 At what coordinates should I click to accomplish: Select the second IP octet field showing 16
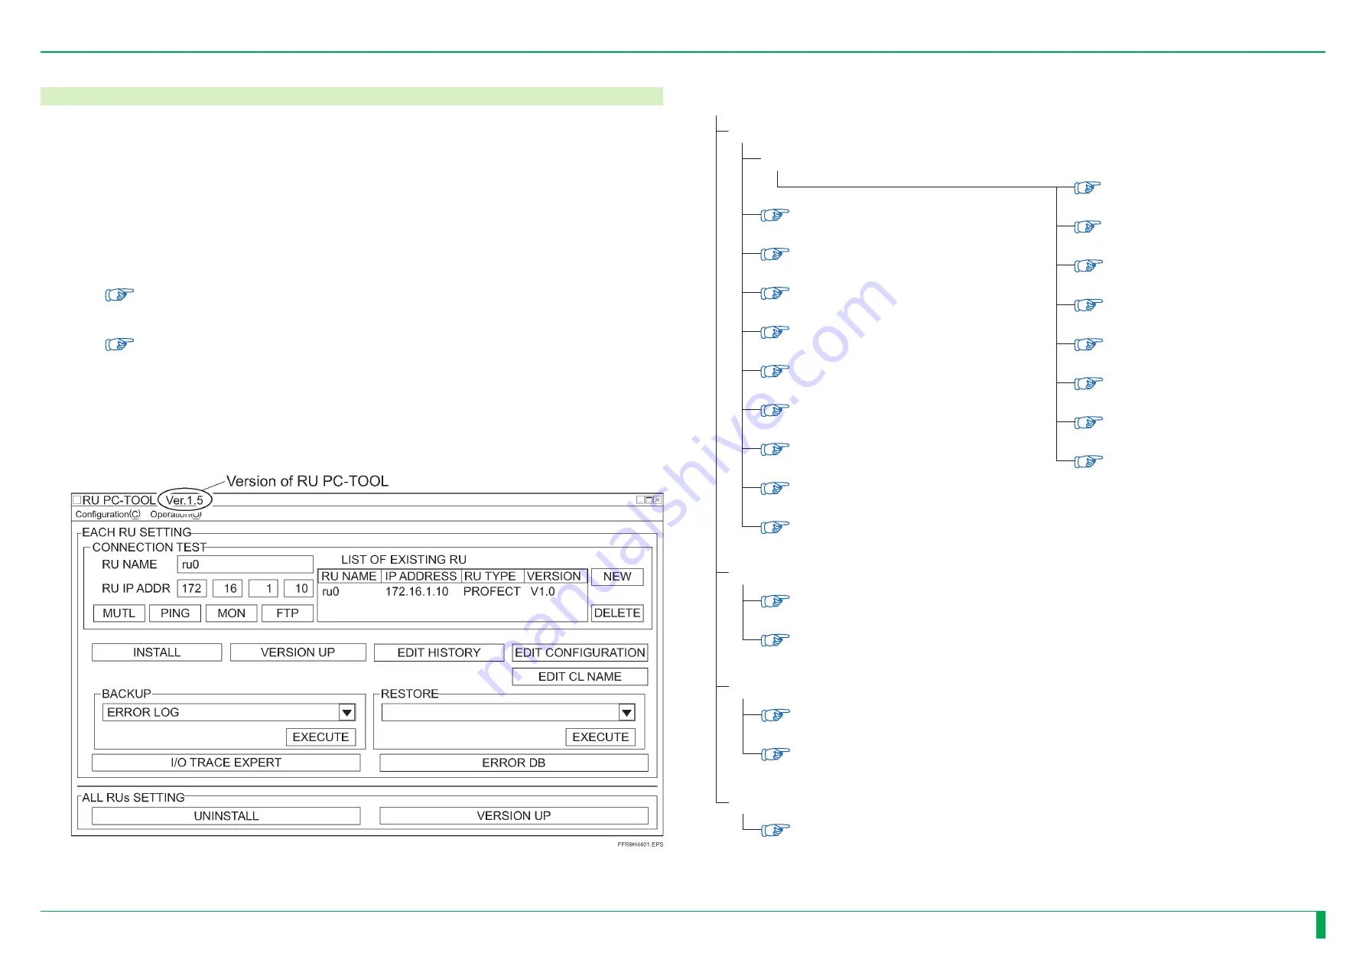pyautogui.click(x=228, y=588)
